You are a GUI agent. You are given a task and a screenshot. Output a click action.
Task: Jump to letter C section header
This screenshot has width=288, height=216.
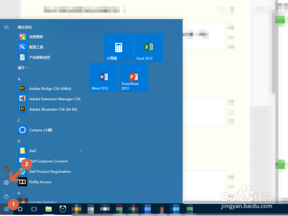click(19, 120)
